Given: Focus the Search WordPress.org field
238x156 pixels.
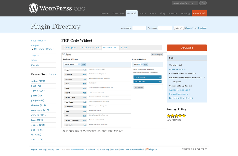Looking at the screenshot, I should point(185,3).
